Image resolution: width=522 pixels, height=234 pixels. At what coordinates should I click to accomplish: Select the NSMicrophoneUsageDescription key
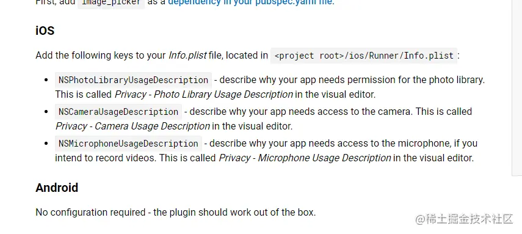tap(128, 144)
